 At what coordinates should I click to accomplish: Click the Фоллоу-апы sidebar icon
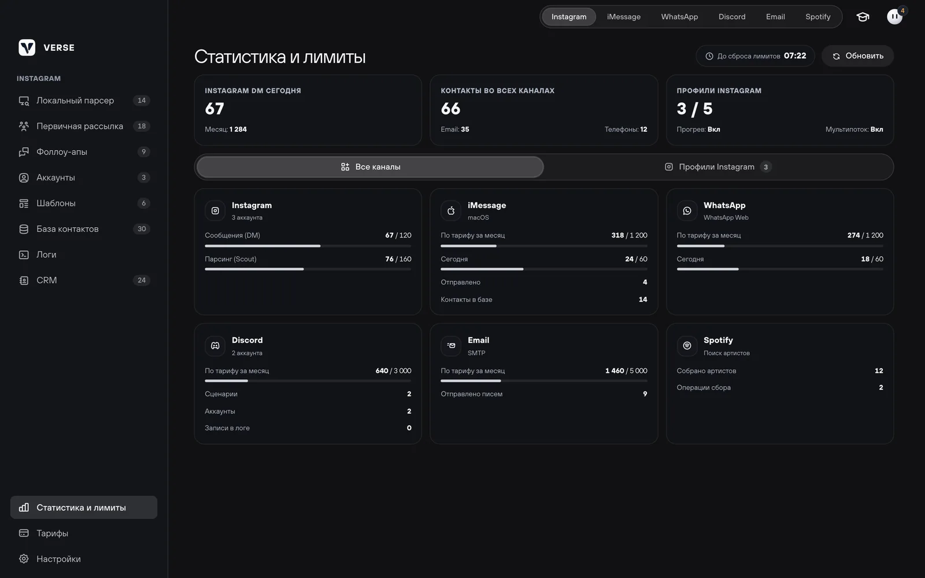[24, 152]
